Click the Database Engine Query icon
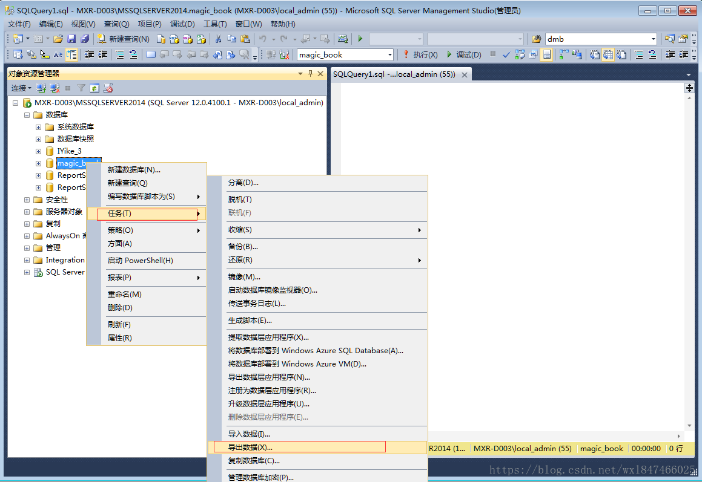This screenshot has height=482, width=702. pyautogui.click(x=161, y=39)
